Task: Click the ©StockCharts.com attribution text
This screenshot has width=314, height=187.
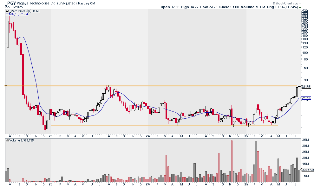Action: pyautogui.click(x=287, y=3)
